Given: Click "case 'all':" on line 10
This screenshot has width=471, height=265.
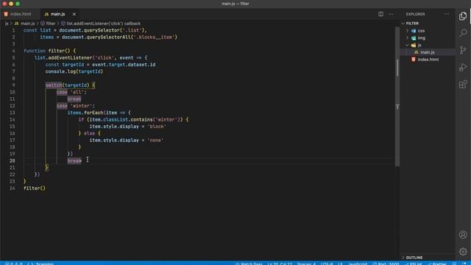Looking at the screenshot, I should coord(71,92).
